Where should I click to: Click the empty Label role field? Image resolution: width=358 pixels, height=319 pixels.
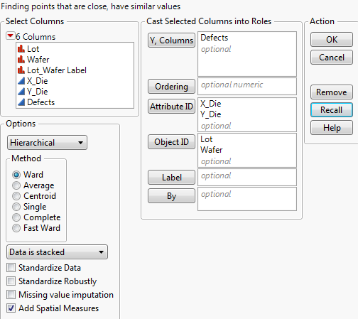tap(247, 178)
